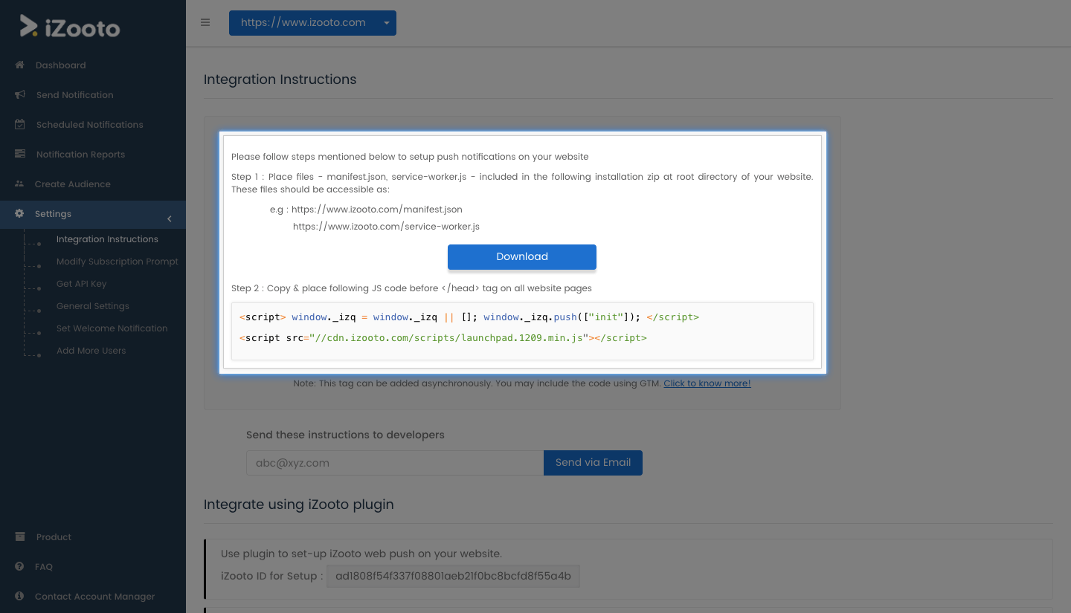
Task: Click the Download button
Action: pos(522,256)
